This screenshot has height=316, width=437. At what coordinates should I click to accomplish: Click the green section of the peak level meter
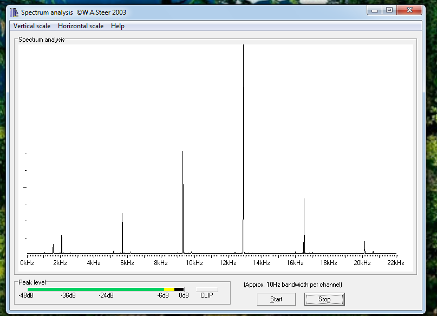coord(95,290)
